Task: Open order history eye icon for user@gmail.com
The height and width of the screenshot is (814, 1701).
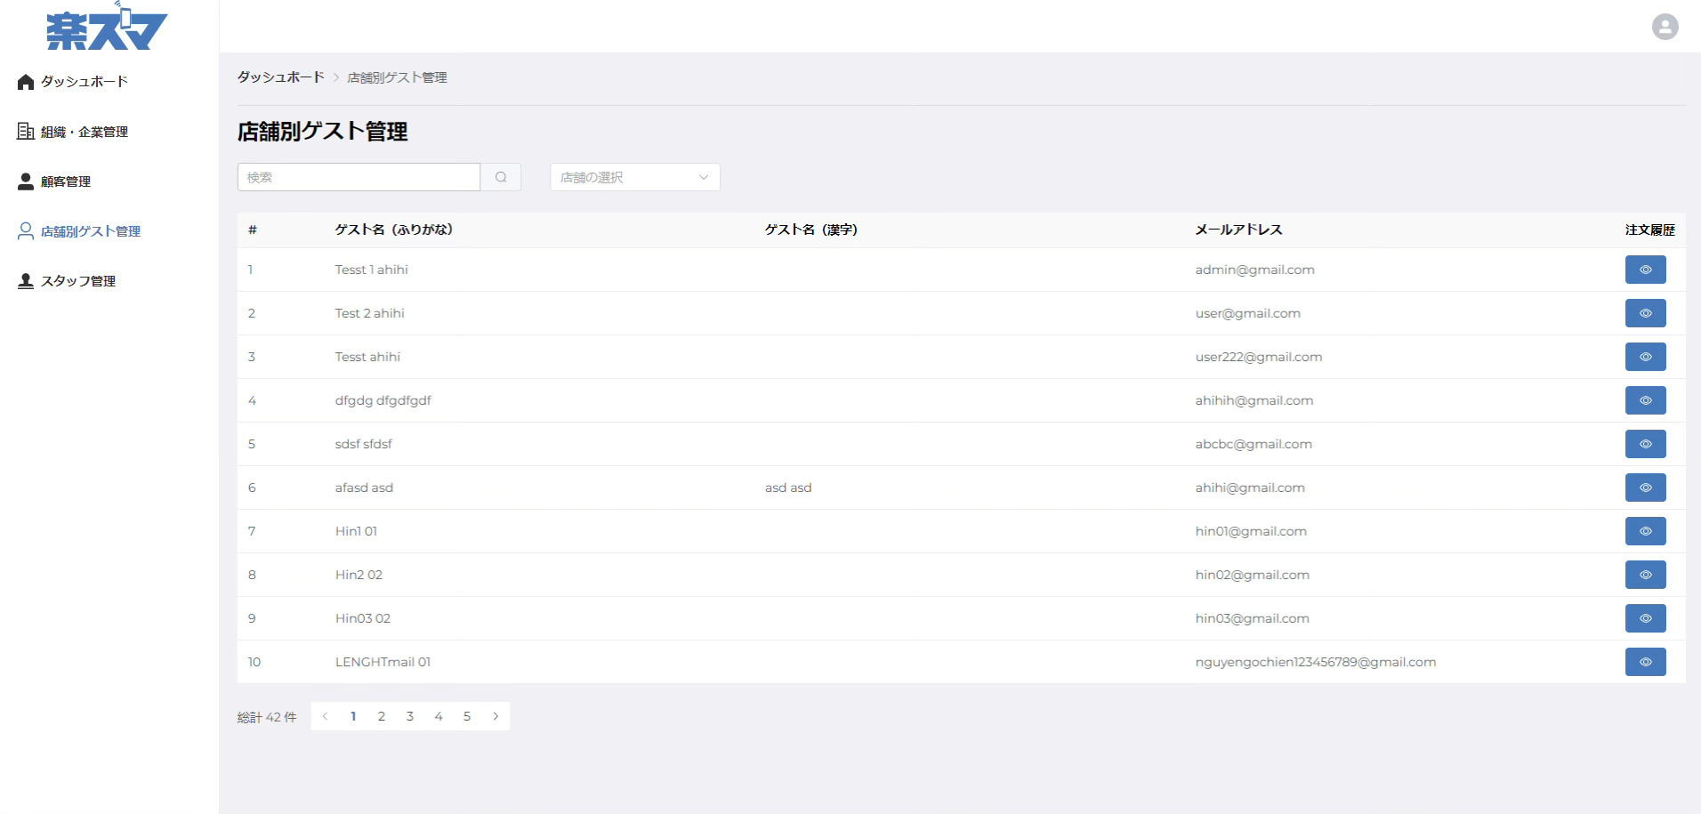Action: pyautogui.click(x=1645, y=313)
